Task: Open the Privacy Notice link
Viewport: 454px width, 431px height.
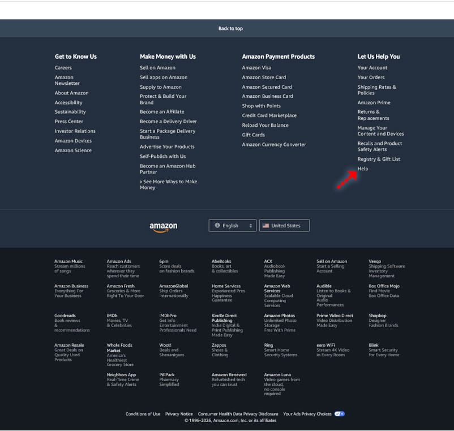Action: click(179, 414)
